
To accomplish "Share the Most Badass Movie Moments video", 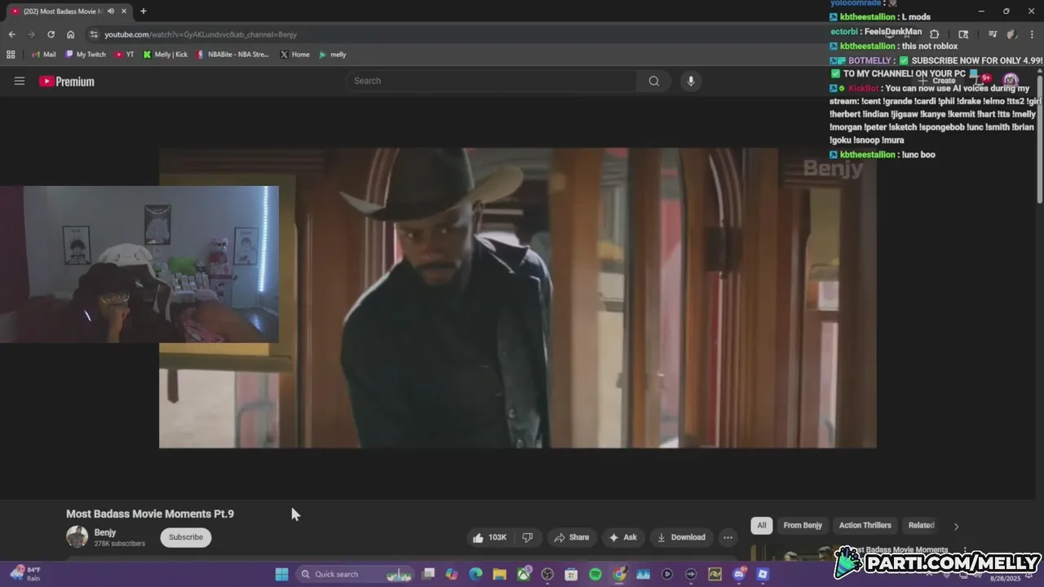I will [571, 537].
